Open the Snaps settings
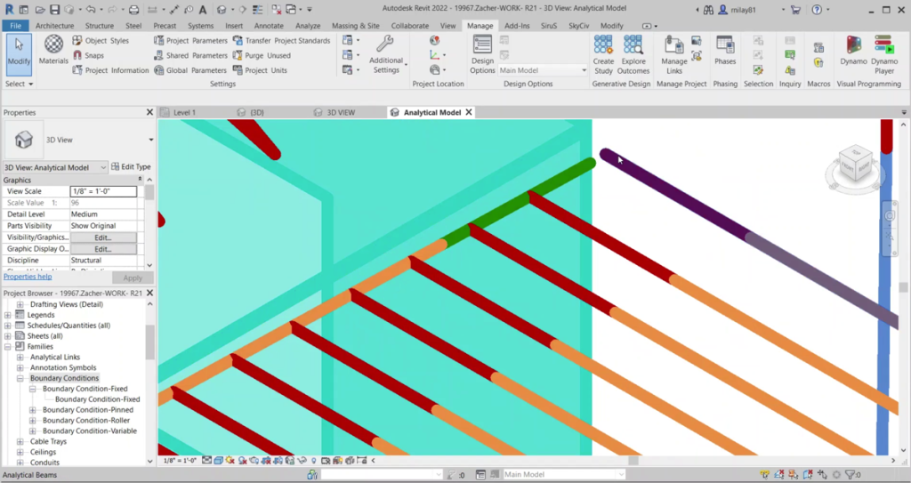Screen dimensions: 911x483 (x=88, y=55)
